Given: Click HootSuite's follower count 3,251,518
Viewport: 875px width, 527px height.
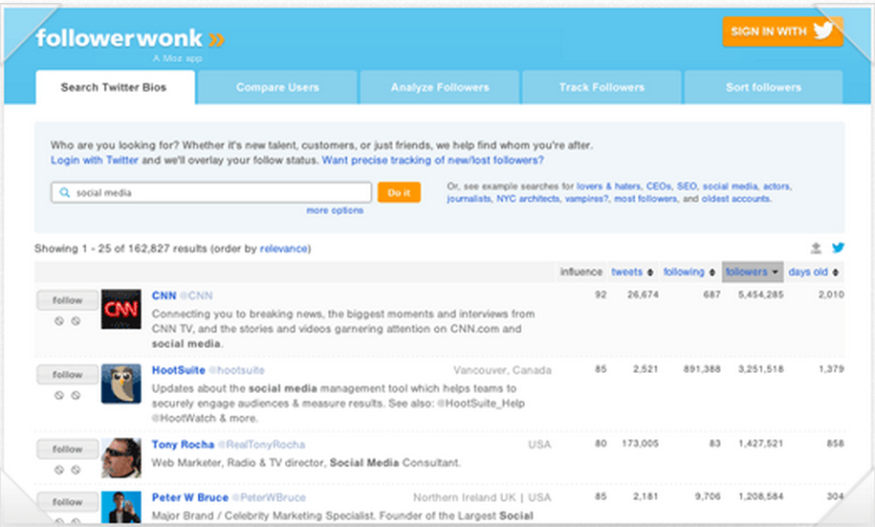Looking at the screenshot, I should (x=760, y=369).
